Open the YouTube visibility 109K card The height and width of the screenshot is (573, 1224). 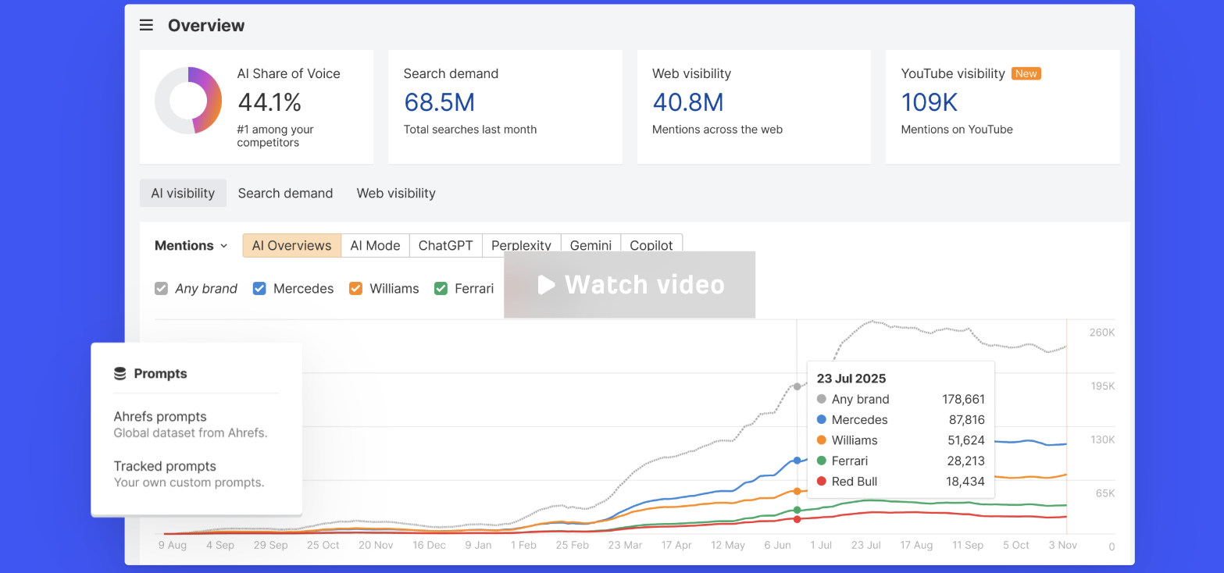(1002, 107)
